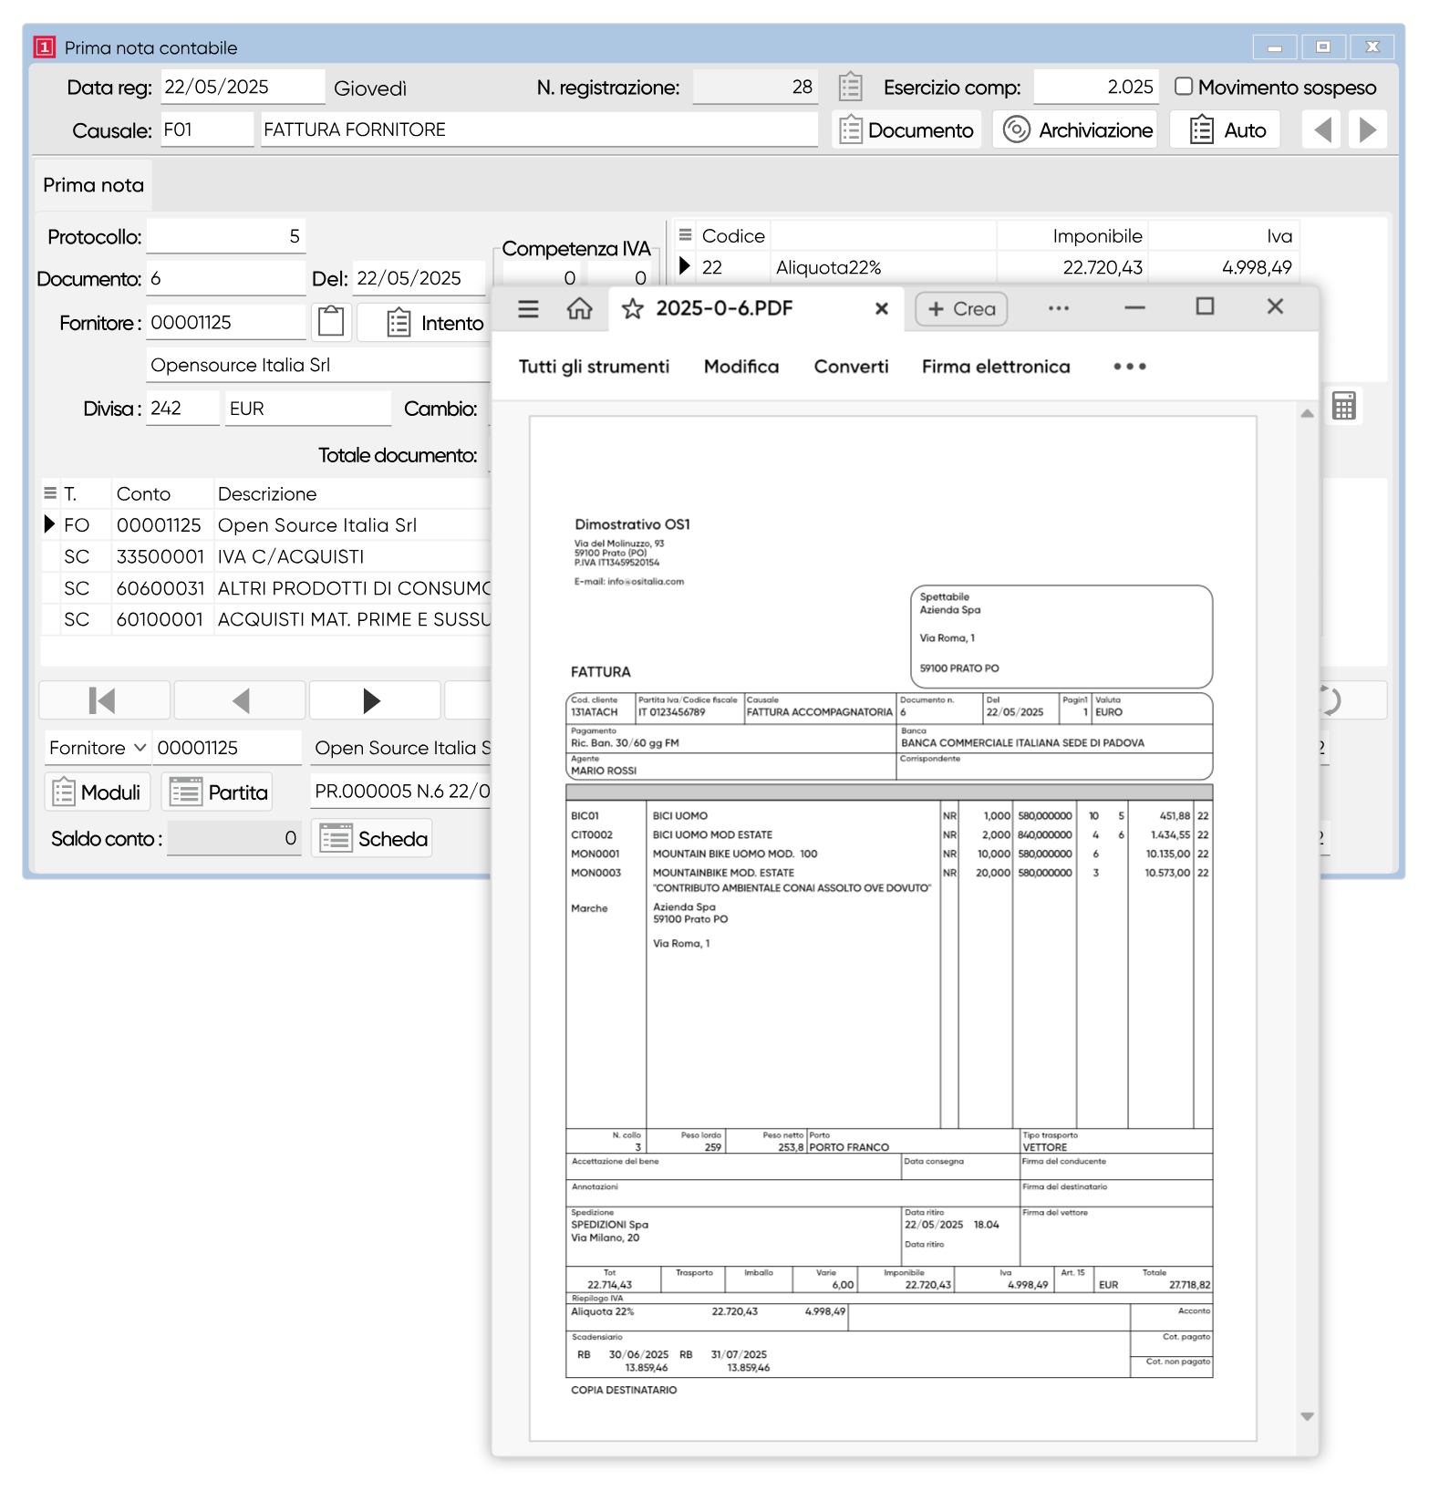Viewport: 1429px width, 1512px height.
Task: Click the Auto button
Action: coord(1226,130)
